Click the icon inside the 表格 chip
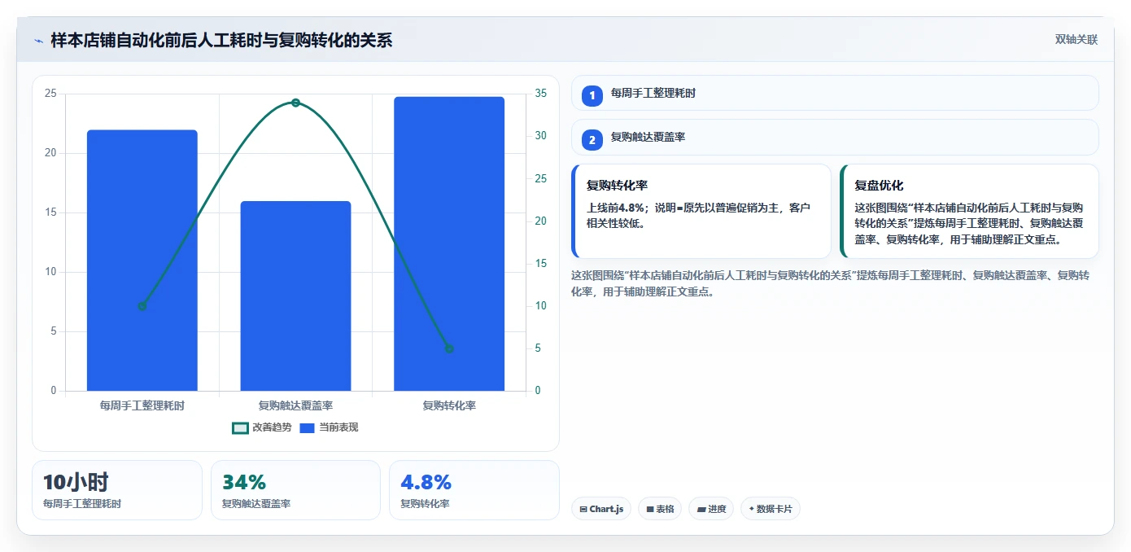The height and width of the screenshot is (552, 1131). [650, 510]
